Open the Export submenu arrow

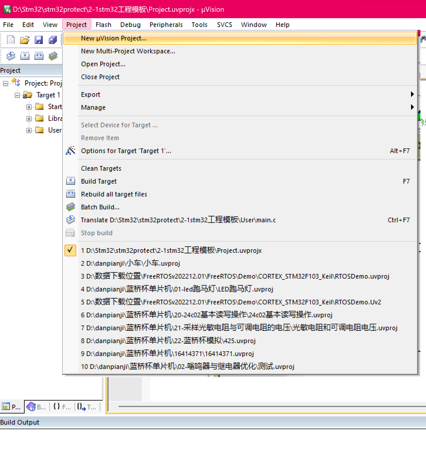point(412,94)
